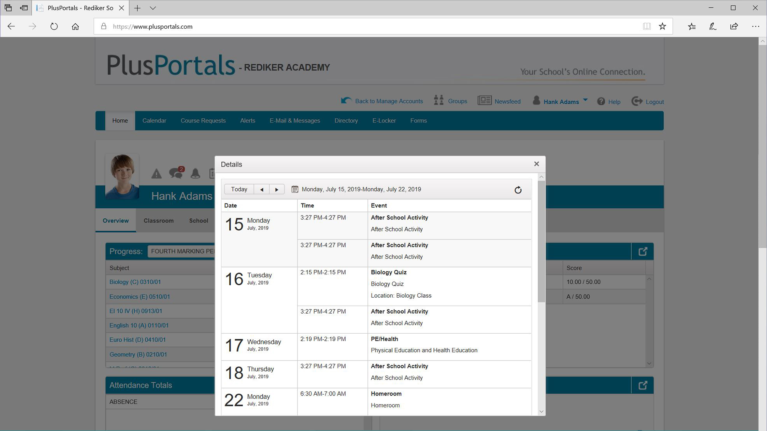Open the marking period dropdown in Progress

pos(182,251)
